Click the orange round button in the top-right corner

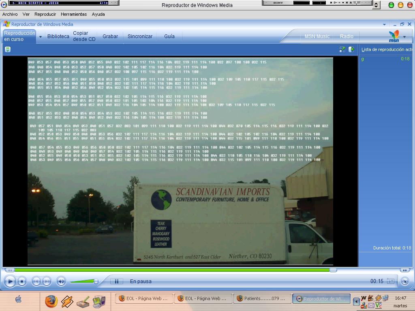(x=400, y=5)
